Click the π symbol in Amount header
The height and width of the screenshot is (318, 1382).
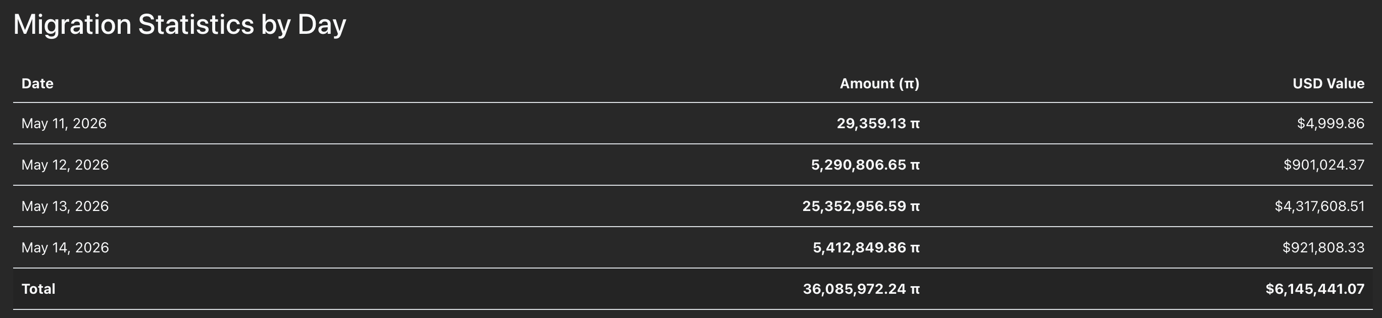(909, 84)
